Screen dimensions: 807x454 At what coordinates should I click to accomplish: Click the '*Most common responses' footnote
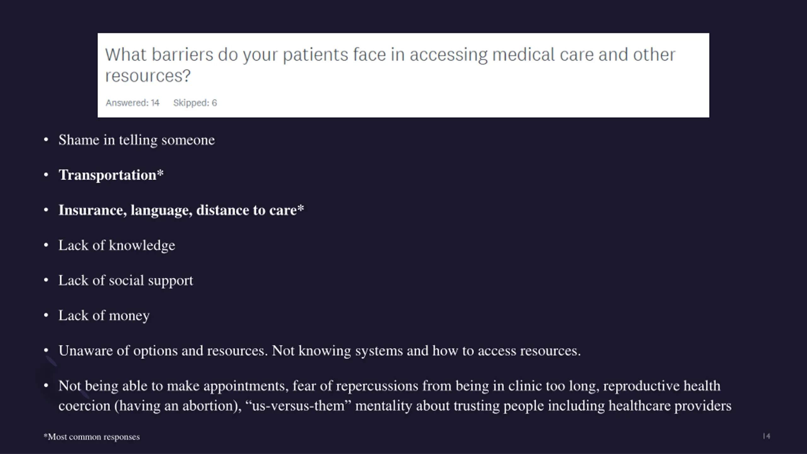(92, 437)
